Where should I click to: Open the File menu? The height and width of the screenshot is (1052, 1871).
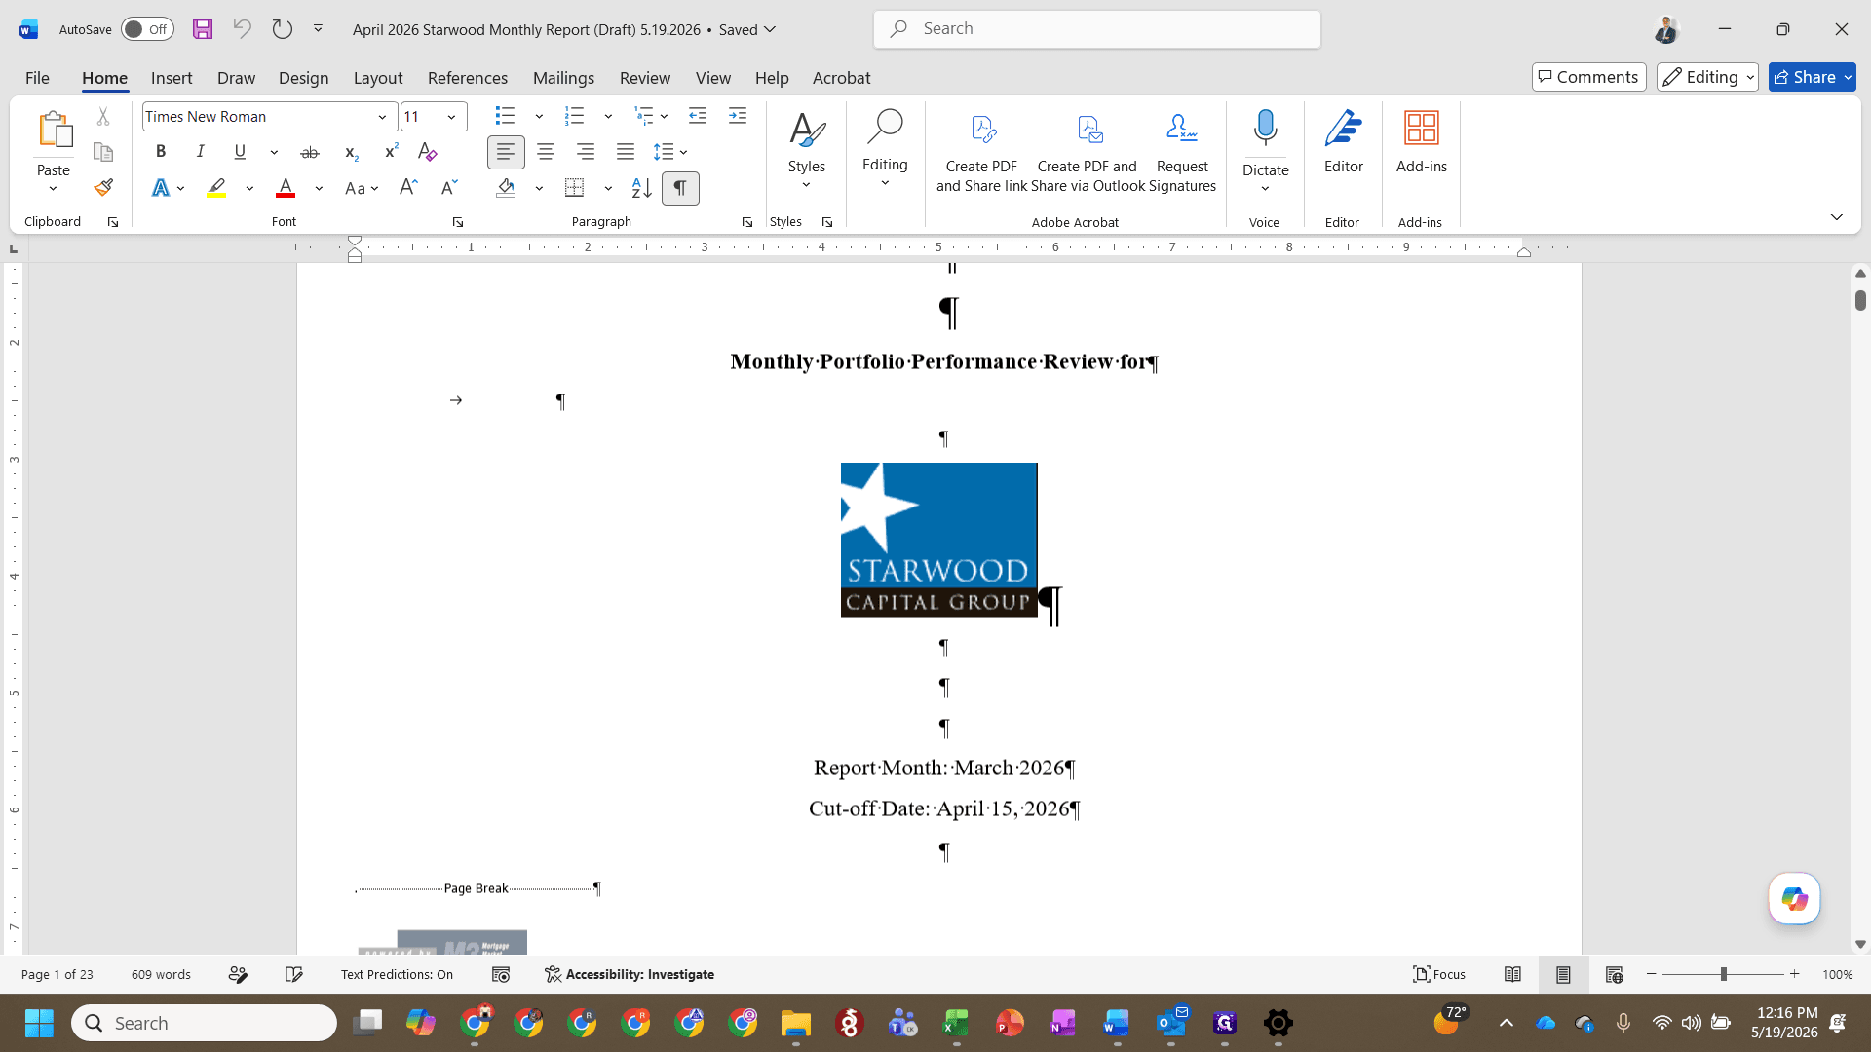click(x=37, y=78)
